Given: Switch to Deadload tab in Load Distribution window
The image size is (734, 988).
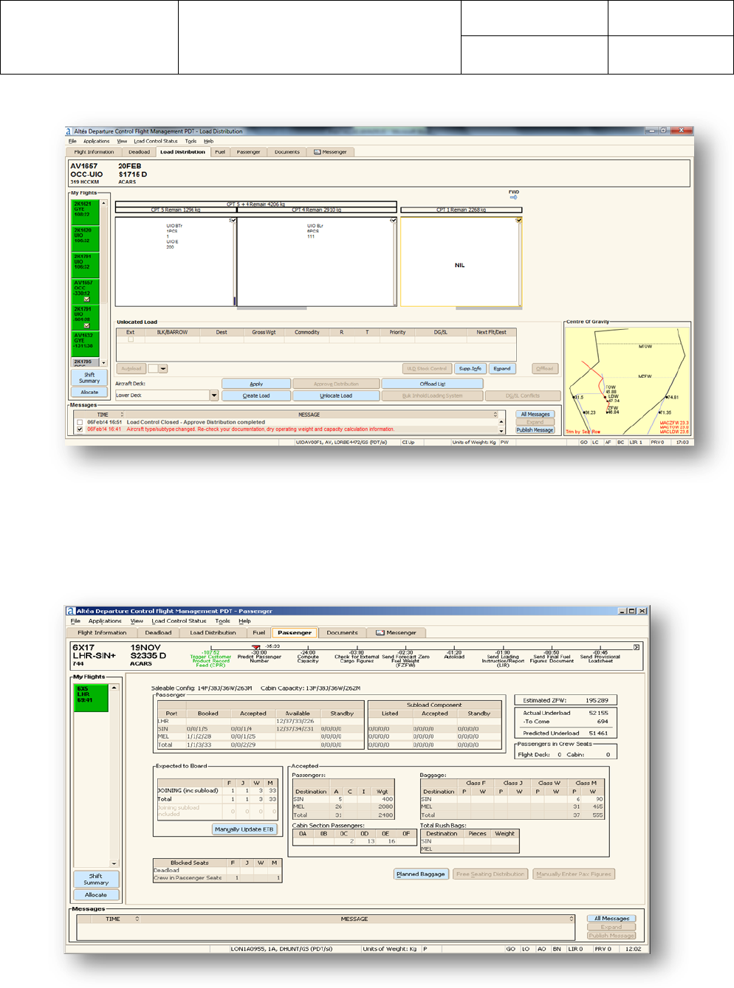Looking at the screenshot, I should click(x=139, y=152).
